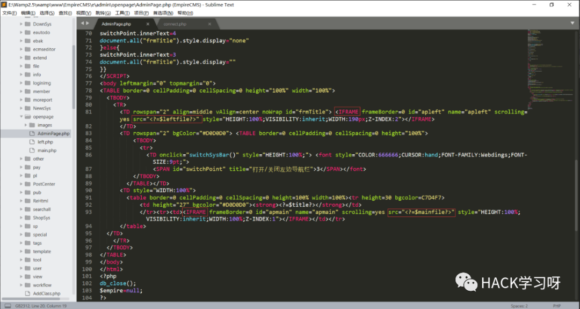Click the main.php file icon
The image size is (580, 309).
tap(32, 150)
